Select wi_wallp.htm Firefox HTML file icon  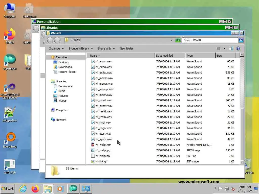pos(93,145)
